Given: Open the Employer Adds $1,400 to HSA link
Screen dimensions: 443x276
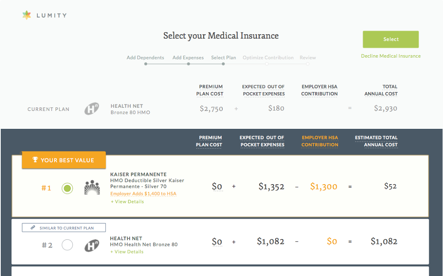Looking at the screenshot, I should 143,194.
